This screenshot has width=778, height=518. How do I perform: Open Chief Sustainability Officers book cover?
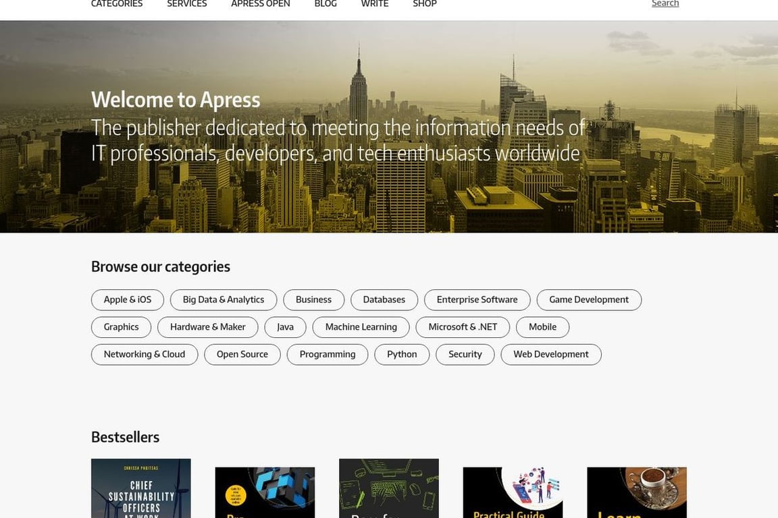141,488
